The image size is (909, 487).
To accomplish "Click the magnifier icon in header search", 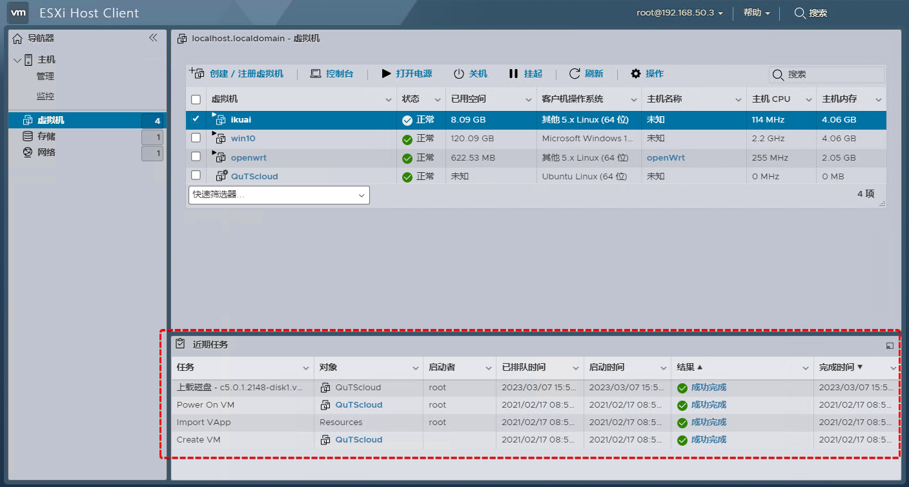I will click(x=800, y=13).
